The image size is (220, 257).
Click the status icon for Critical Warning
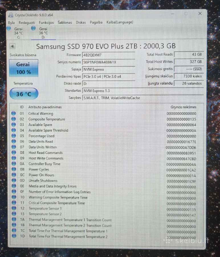click(x=14, y=113)
